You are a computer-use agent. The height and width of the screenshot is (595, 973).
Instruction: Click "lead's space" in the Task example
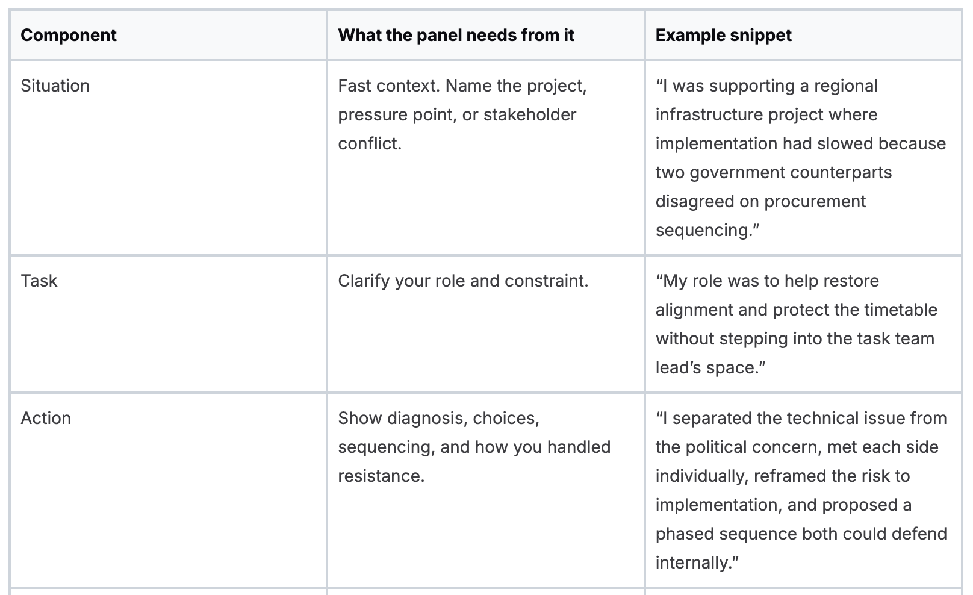click(x=704, y=367)
